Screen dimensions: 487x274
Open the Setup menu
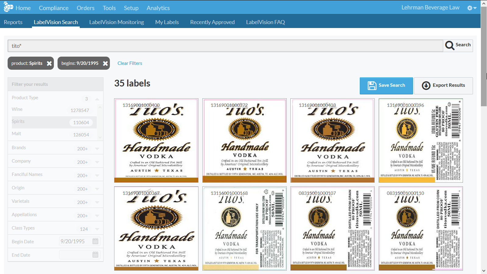[x=131, y=8]
